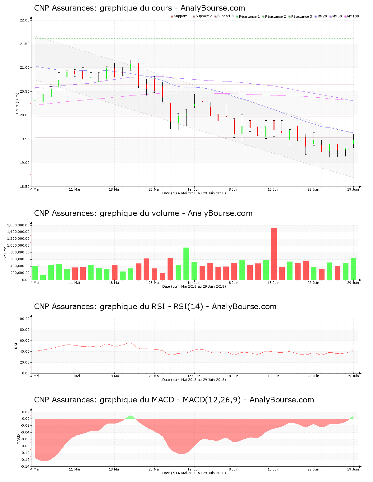Click the 'graphique du MACD - MACD(12,26,9)' title
The height and width of the screenshot is (482, 373).
pos(174,400)
